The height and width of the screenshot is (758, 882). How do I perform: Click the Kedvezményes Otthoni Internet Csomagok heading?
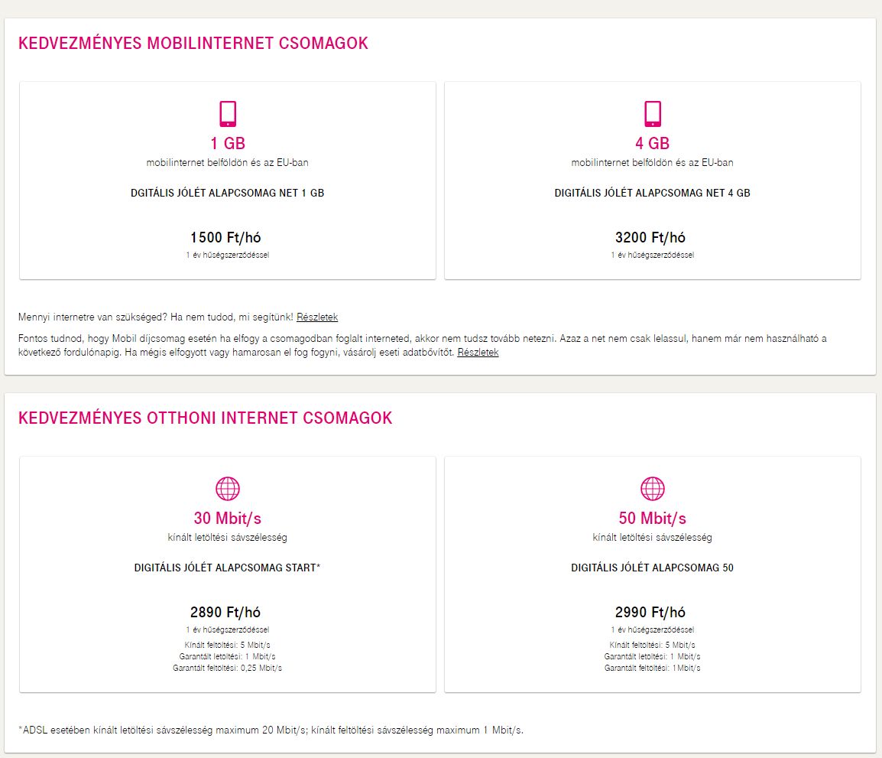205,418
